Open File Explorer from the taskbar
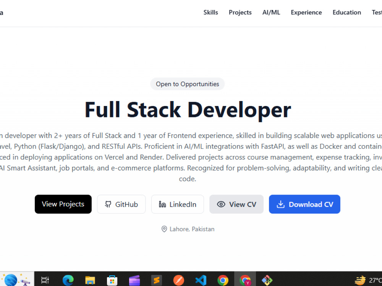Viewport: 382px width, 286px height. 90,280
